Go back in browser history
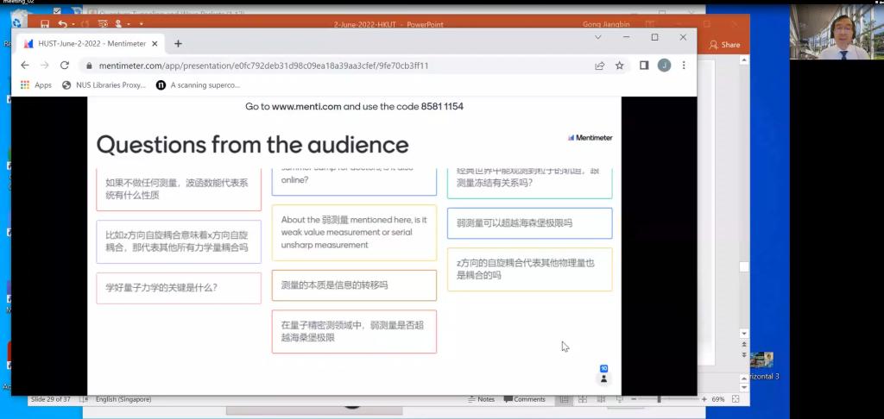 coord(25,66)
